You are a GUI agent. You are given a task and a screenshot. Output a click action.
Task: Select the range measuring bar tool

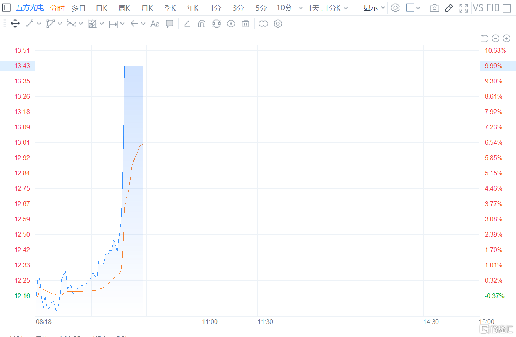point(113,24)
